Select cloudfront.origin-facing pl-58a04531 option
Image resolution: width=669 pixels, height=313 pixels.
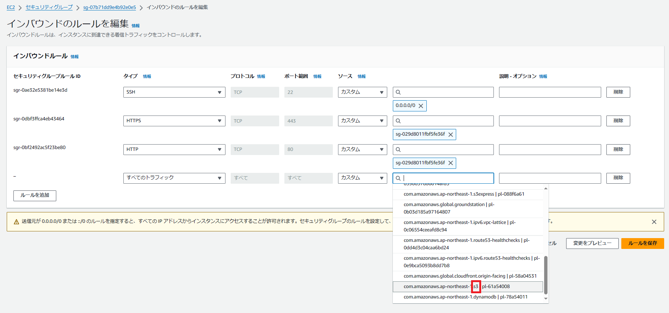click(x=468, y=276)
